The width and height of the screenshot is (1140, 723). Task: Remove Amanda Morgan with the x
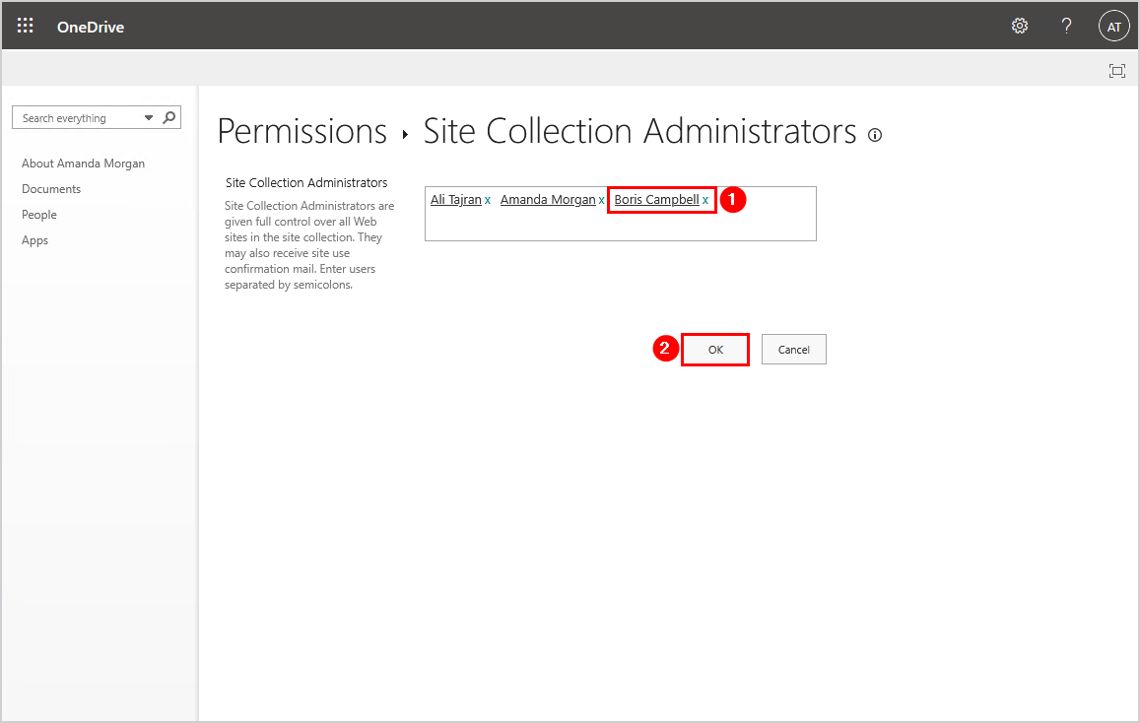602,200
